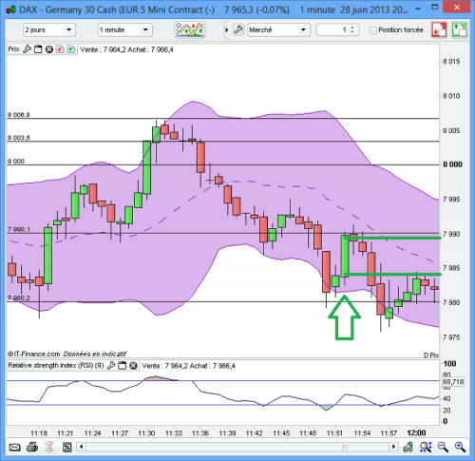
Task: Click the red sell order icon
Action: click(x=439, y=30)
